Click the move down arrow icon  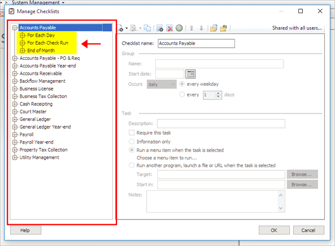tap(200, 28)
